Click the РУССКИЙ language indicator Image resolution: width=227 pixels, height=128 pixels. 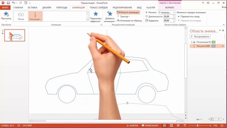tap(27, 126)
